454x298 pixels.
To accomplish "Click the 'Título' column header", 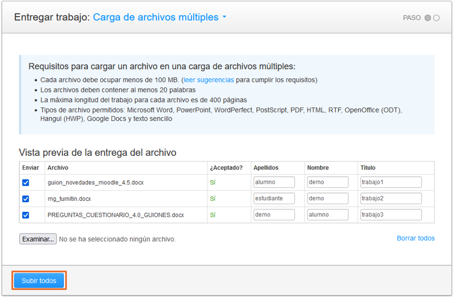I will click(x=368, y=168).
